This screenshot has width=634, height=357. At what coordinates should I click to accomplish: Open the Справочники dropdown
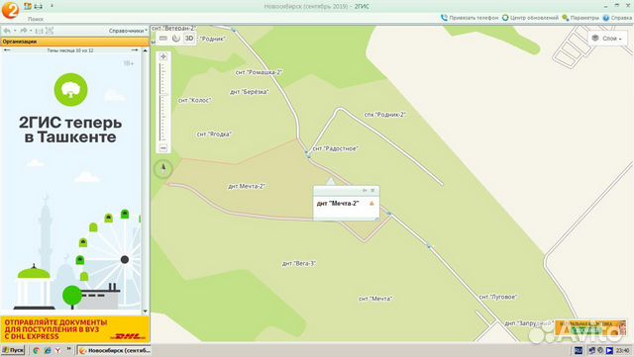[128, 31]
